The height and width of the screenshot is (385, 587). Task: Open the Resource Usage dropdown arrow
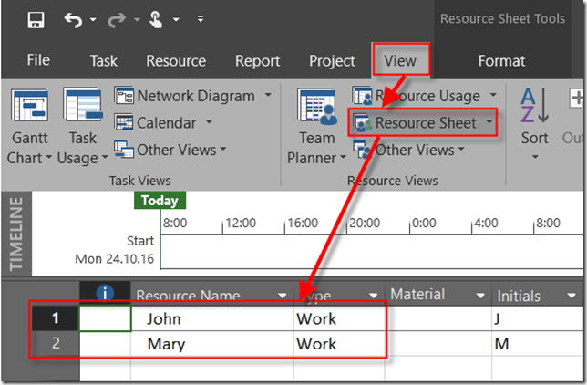click(x=493, y=96)
